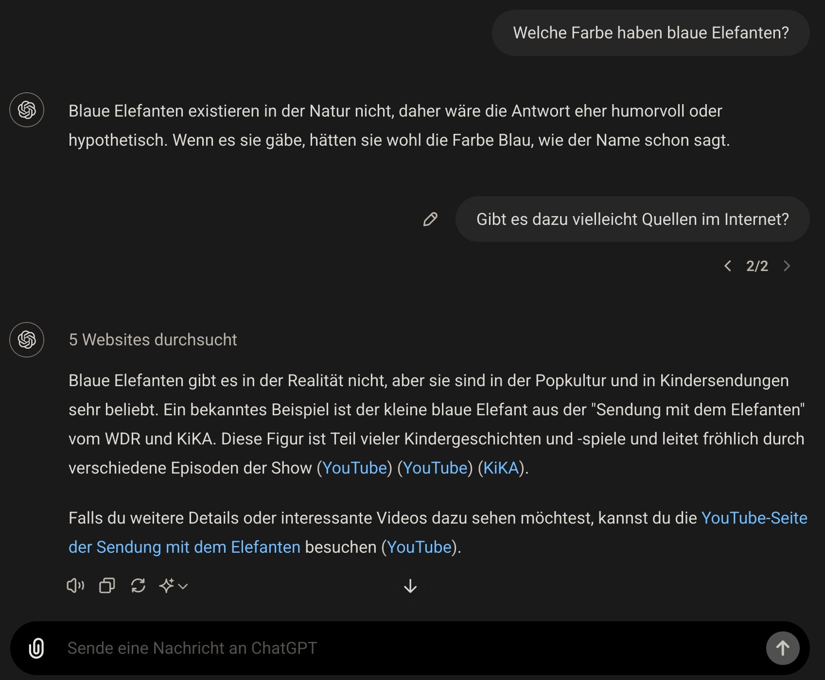
Task: Select the 'Welche Farbe haben blaue Elefanten?' message bubble
Action: (650, 33)
